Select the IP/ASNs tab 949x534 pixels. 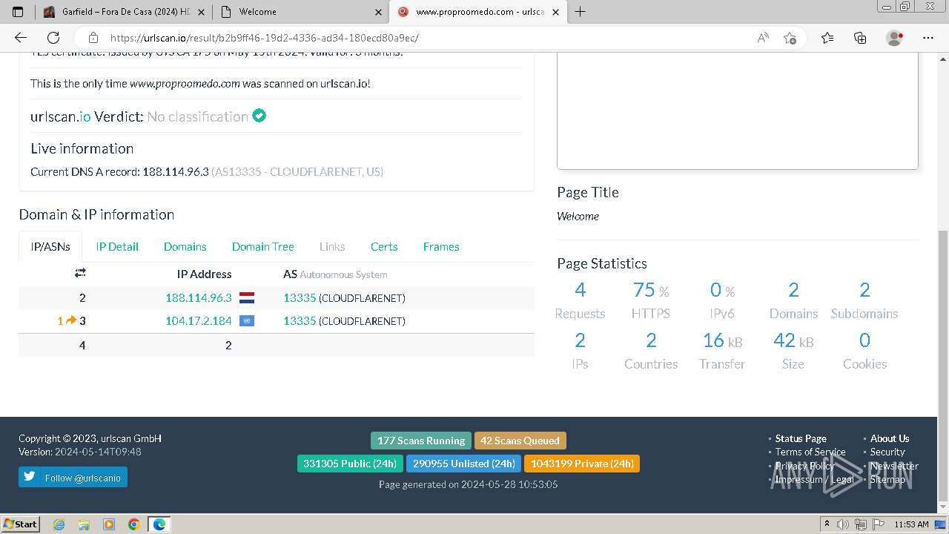(x=50, y=247)
